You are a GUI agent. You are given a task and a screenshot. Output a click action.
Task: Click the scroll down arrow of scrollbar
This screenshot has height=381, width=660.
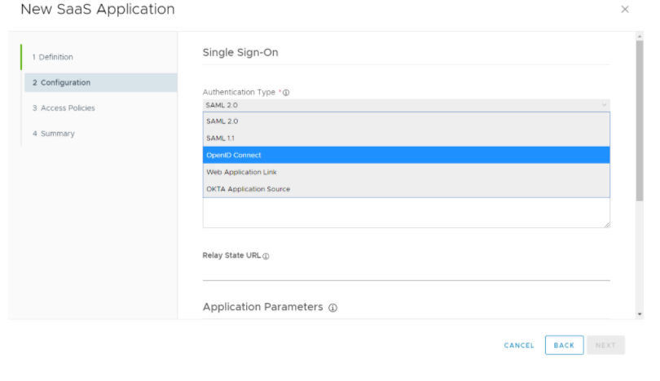640,314
